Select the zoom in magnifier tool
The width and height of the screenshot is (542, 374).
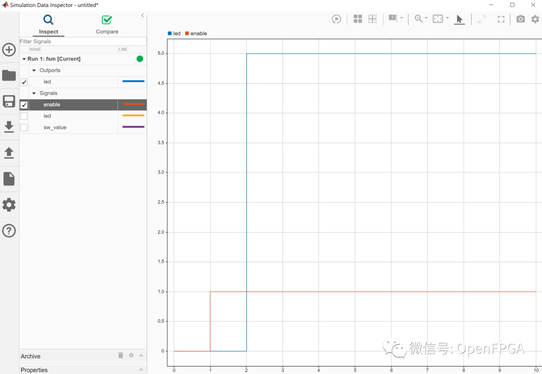point(418,19)
